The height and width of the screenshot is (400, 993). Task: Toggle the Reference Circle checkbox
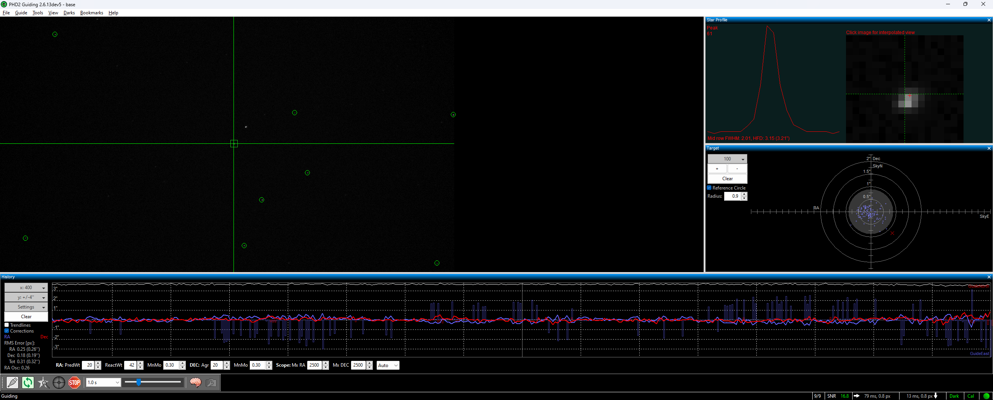709,188
